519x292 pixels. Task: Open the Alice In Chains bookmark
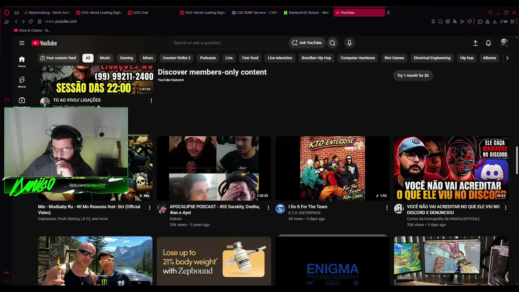point(32,30)
